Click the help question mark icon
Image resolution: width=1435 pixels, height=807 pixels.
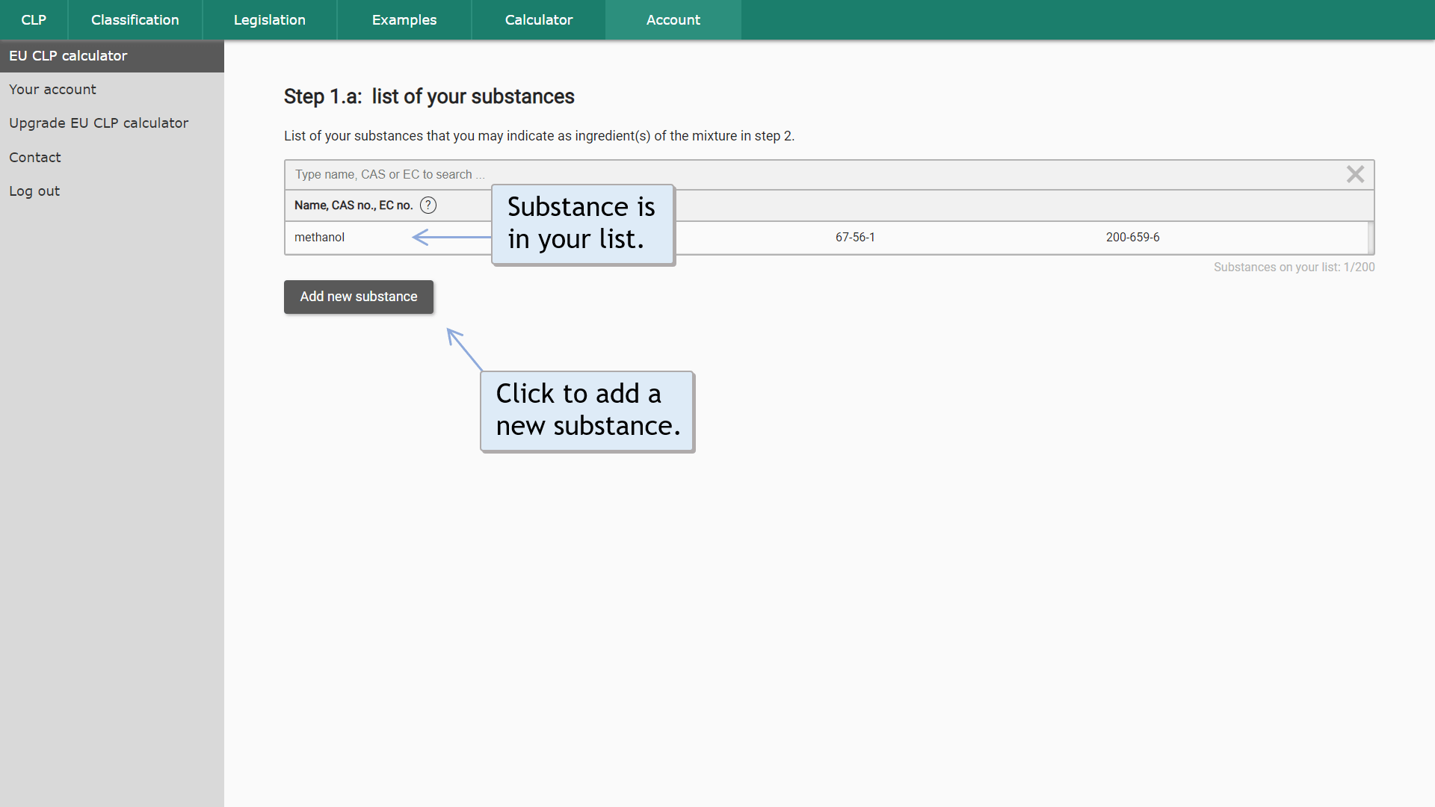pyautogui.click(x=428, y=205)
